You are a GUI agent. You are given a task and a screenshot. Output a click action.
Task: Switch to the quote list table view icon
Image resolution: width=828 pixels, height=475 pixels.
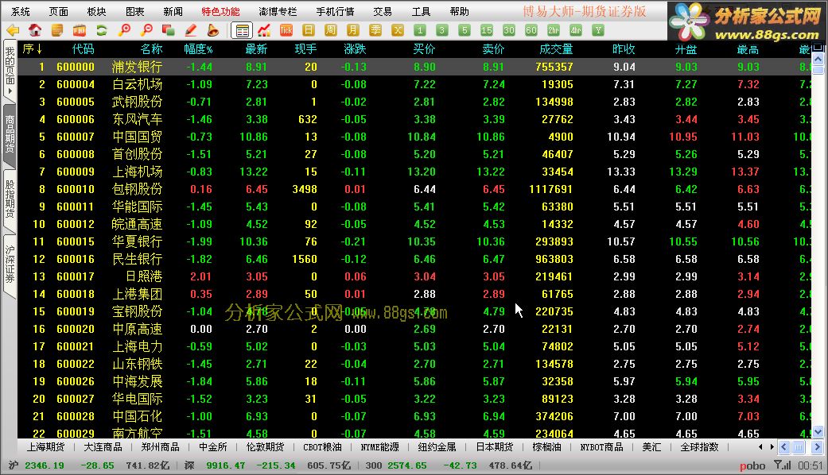coord(242,30)
